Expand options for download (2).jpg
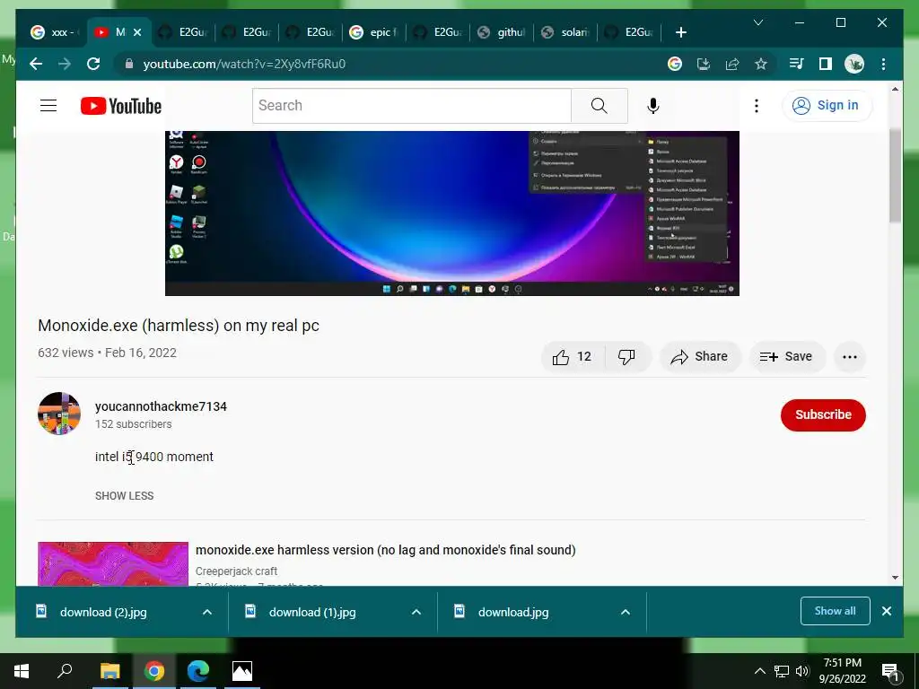The height and width of the screenshot is (689, 919). 207,612
